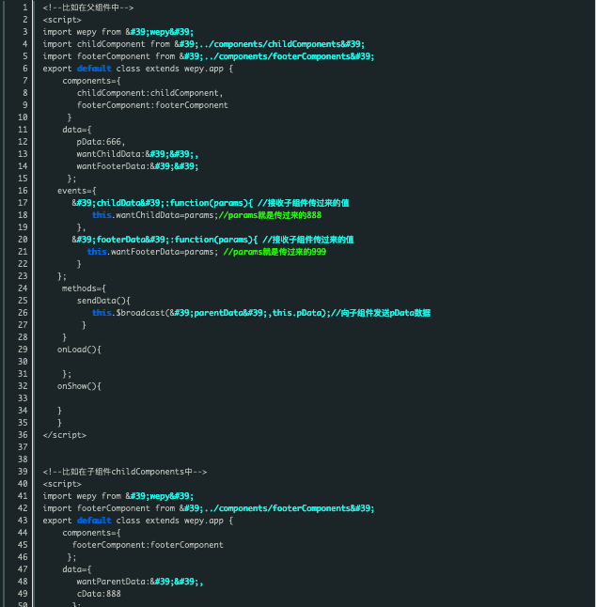
Task: Select the 'import wepy from' line 3
Action: point(118,32)
